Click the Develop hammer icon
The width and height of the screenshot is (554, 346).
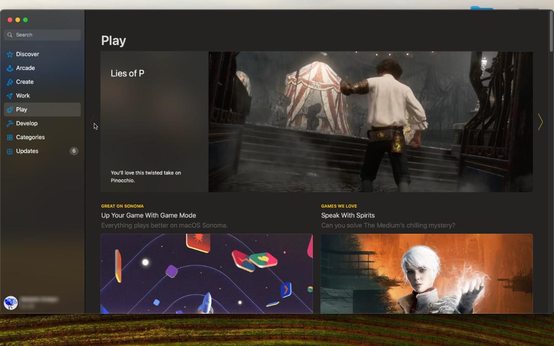pos(10,123)
